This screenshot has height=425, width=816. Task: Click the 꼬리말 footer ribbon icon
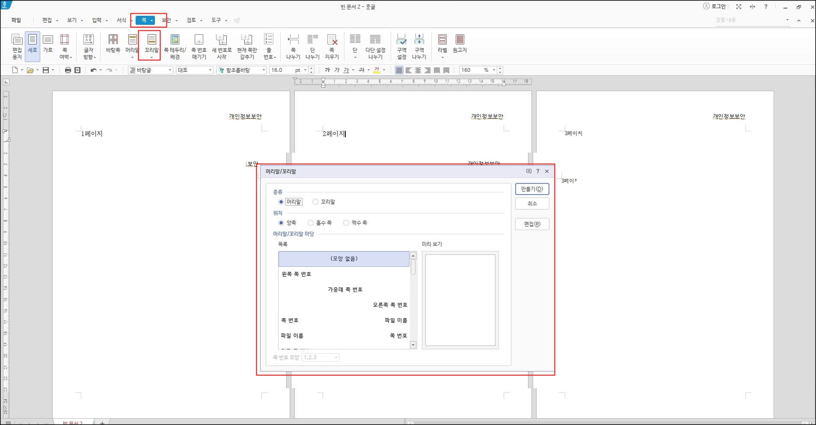(151, 46)
